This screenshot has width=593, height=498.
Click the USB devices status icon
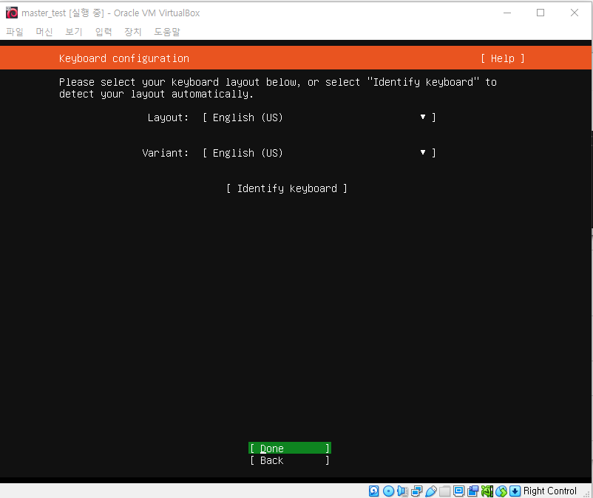pyautogui.click(x=431, y=491)
